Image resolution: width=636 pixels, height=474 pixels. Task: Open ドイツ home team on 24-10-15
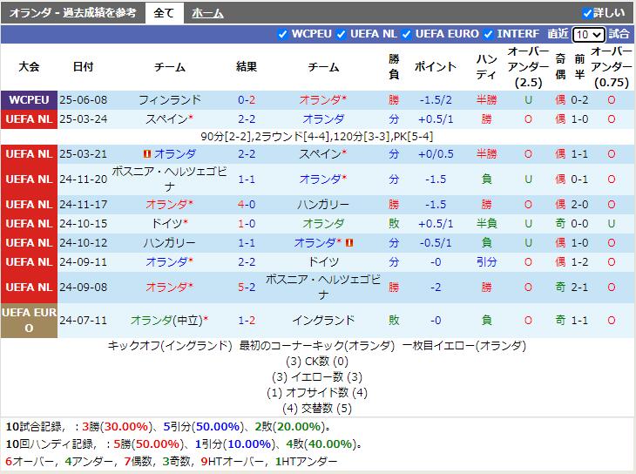point(167,223)
